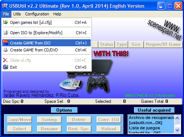Open the Configuration menu
The width and height of the screenshot is (184, 137).
[x=37, y=14]
